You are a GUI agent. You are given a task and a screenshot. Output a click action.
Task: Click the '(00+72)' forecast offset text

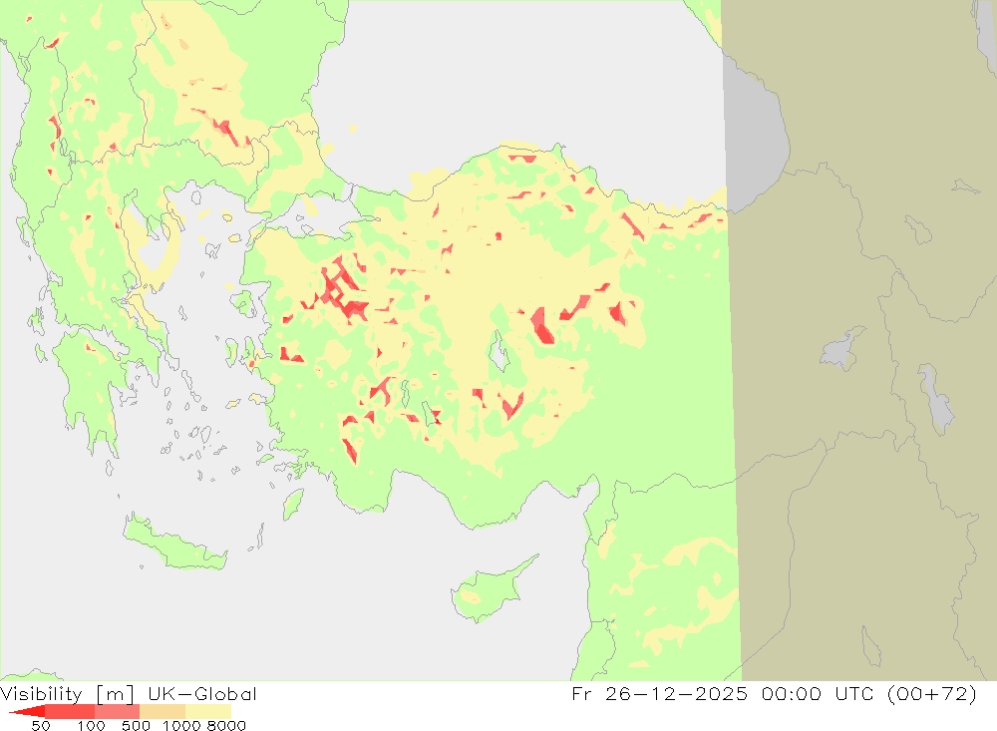pyautogui.click(x=931, y=693)
